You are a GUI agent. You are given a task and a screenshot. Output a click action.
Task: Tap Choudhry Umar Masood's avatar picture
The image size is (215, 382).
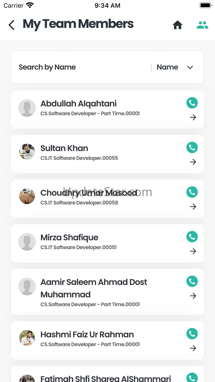27,196
